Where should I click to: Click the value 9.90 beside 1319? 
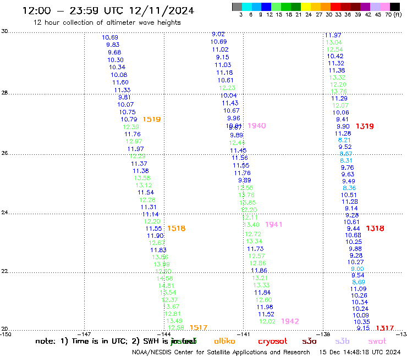343,126
